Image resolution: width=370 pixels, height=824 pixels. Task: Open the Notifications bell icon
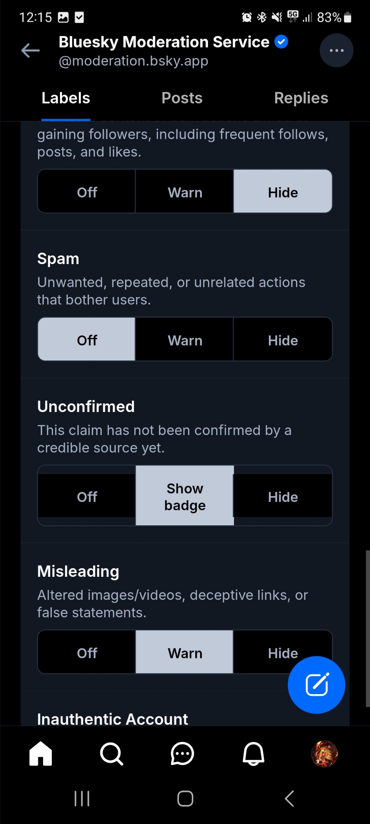point(253,754)
